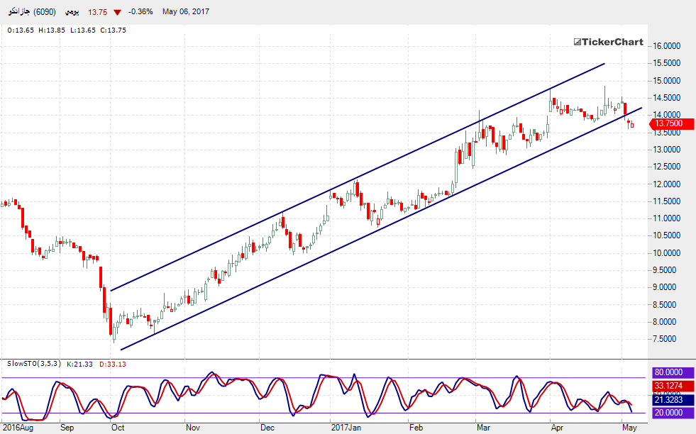The width and height of the screenshot is (696, 434).
Task: Click the 16.0000 price axis label
Action: (667, 46)
